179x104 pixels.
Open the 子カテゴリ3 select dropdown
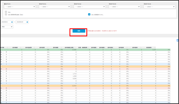pyautogui.click(x=125, y=7)
